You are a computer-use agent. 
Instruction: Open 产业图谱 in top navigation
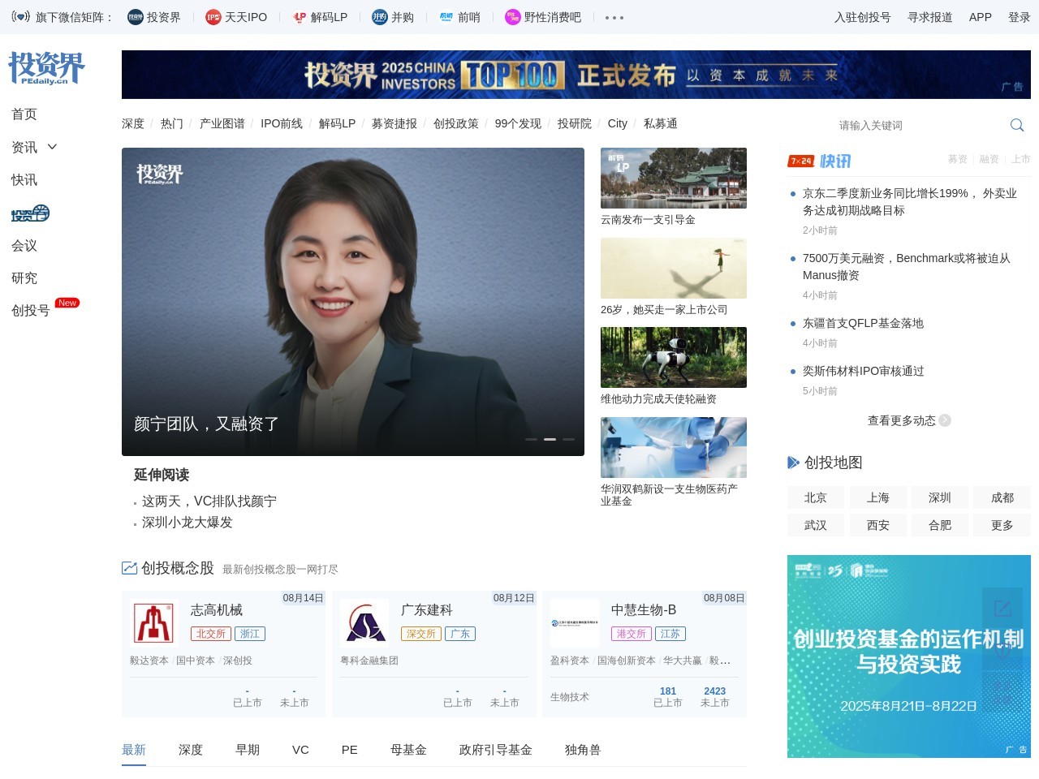[x=222, y=123]
